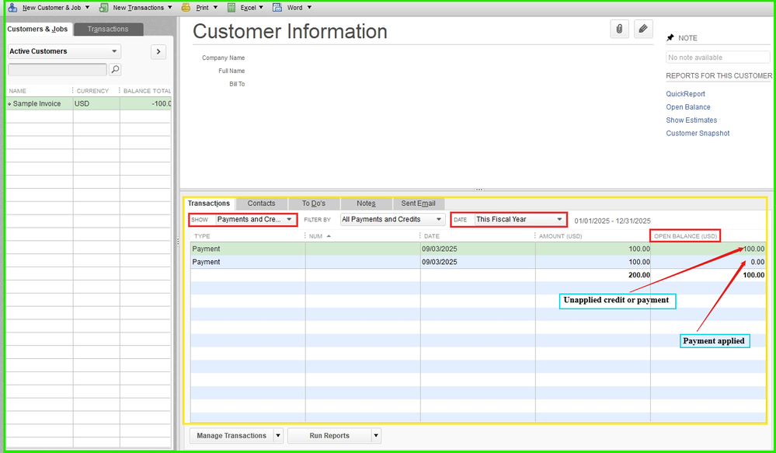
Task: Click the paperclip attach icon
Action: point(619,29)
